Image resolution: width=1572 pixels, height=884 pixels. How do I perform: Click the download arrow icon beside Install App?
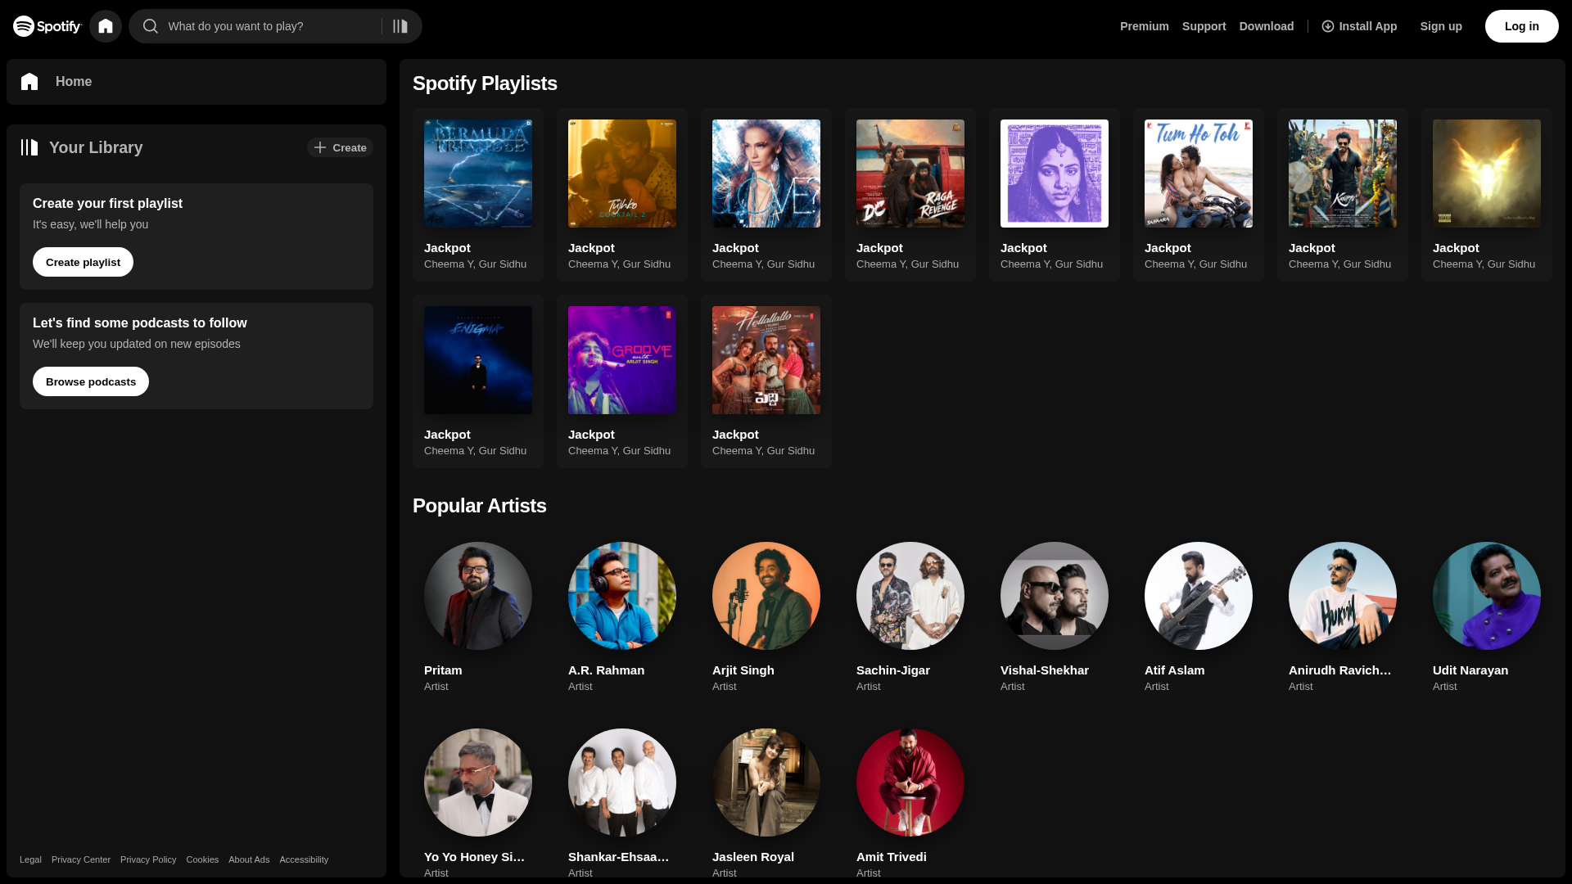(x=1328, y=26)
